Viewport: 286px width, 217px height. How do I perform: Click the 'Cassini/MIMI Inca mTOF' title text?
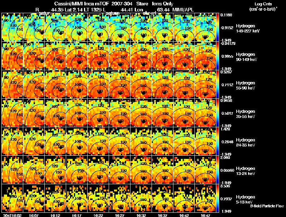pos(82,4)
